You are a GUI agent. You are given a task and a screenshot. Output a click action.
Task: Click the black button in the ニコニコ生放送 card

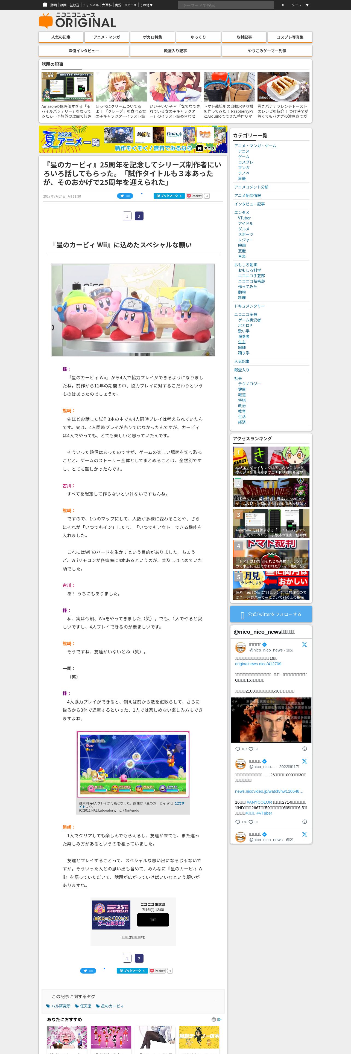[x=153, y=919]
